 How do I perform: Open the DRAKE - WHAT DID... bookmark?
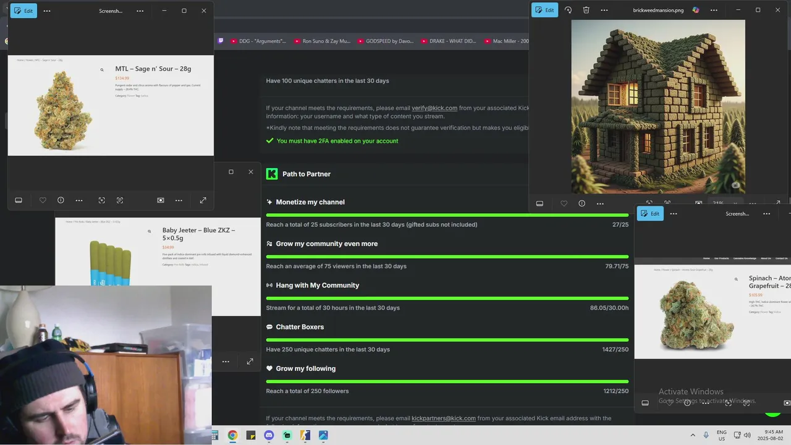pyautogui.click(x=449, y=41)
